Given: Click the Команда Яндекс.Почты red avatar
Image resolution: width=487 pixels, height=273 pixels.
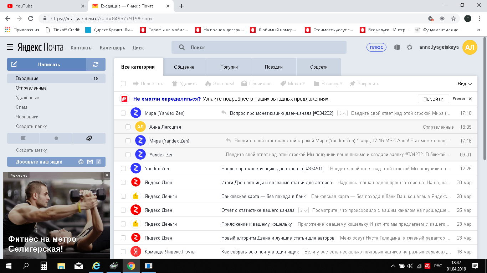Looking at the screenshot, I should coord(135,252).
